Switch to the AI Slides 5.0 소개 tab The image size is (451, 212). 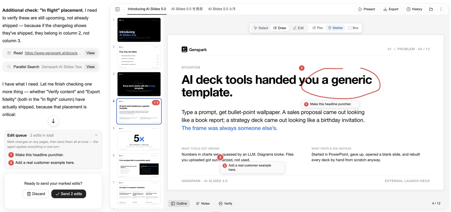(222, 9)
